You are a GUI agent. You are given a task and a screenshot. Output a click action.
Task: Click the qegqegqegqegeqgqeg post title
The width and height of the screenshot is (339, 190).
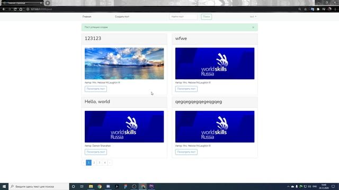[x=199, y=102]
